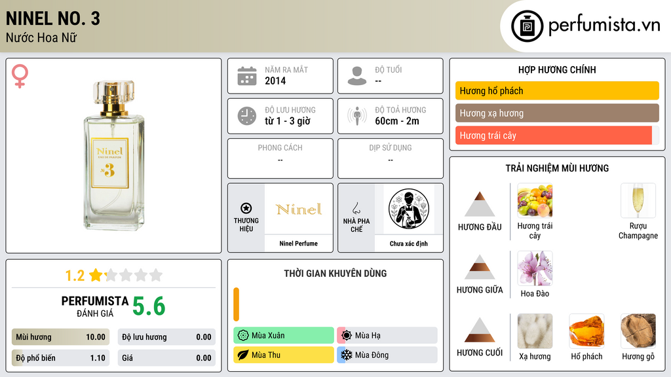This screenshot has height=377, width=671.
Task: Click the Thời gian khuyên dùng heading
Action: 335,273
